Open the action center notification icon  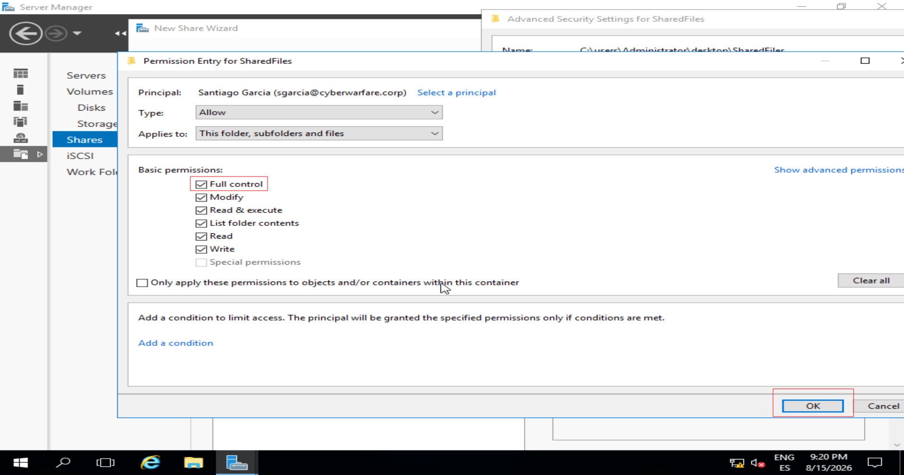[x=875, y=463]
